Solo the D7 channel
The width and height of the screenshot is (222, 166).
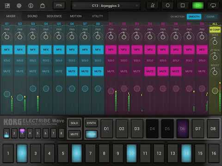[x=189, y=60]
